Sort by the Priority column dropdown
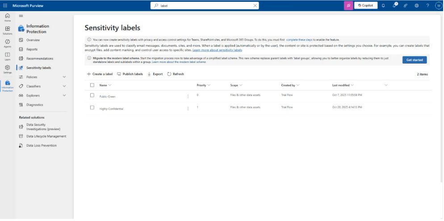This screenshot has height=221, width=444. [203, 85]
